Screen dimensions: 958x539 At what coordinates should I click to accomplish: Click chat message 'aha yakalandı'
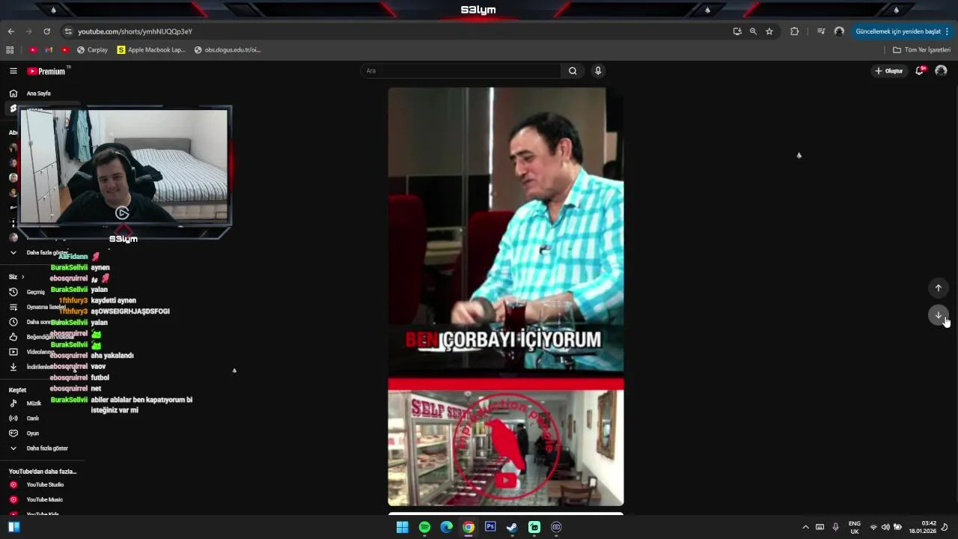[x=112, y=356]
